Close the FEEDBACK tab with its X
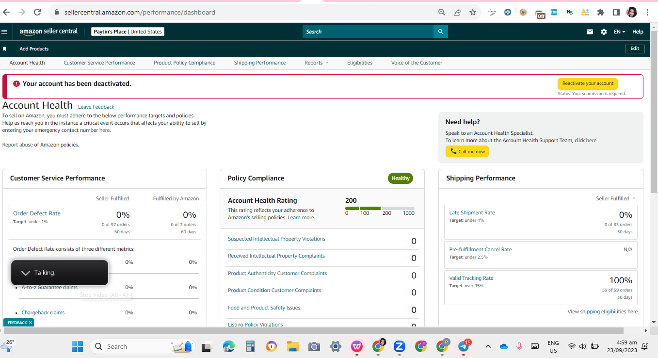 click(31, 323)
